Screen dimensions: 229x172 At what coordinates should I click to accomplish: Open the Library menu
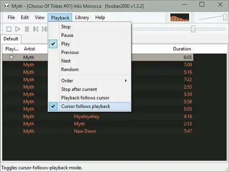click(82, 17)
